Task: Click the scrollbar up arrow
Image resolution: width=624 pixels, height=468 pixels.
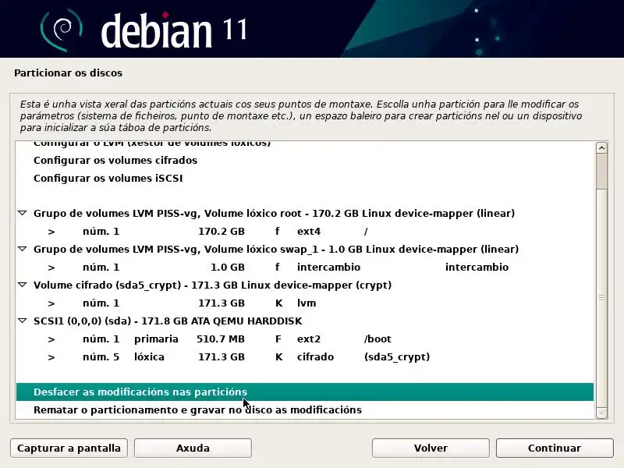Action: tap(601, 148)
